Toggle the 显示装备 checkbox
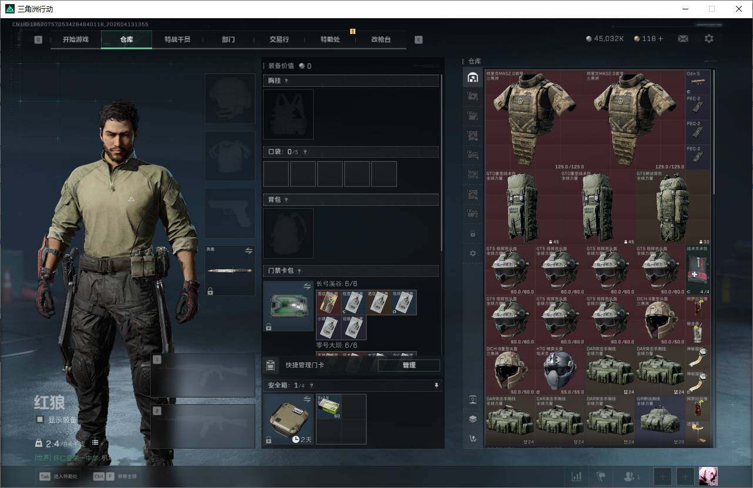Screen dimensions: 753x488 click(x=40, y=419)
